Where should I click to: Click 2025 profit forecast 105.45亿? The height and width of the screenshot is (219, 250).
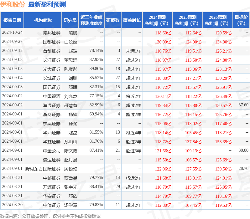tap(193, 133)
